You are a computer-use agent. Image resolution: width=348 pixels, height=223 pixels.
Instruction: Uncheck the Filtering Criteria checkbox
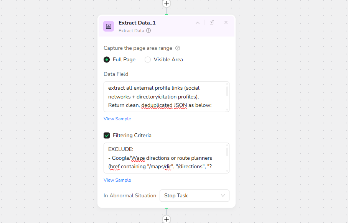pos(107,135)
